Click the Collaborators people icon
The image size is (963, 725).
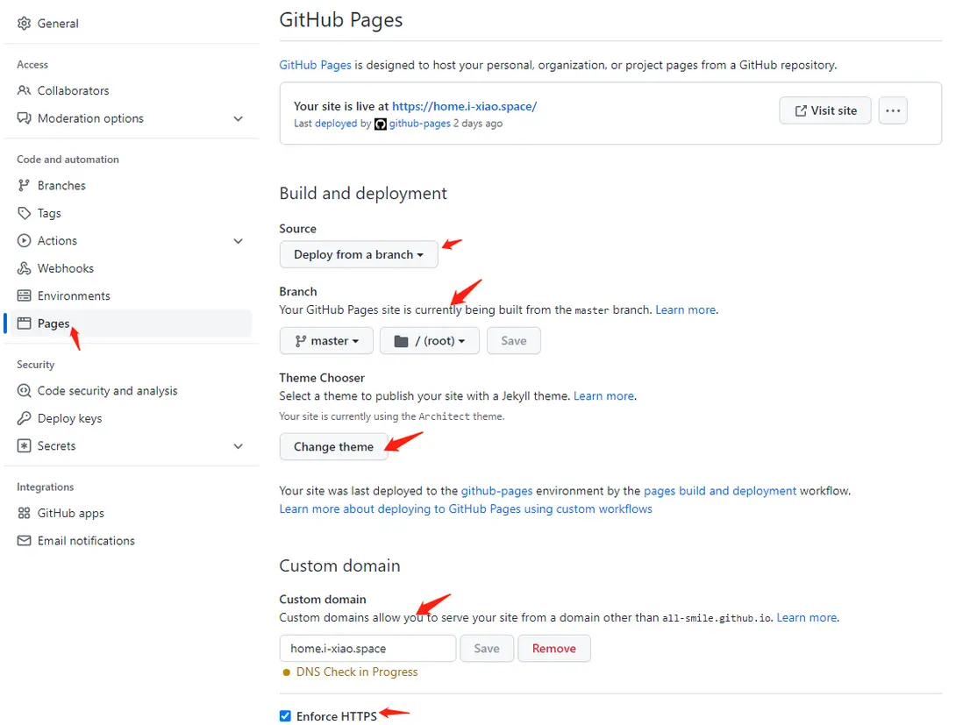25,90
